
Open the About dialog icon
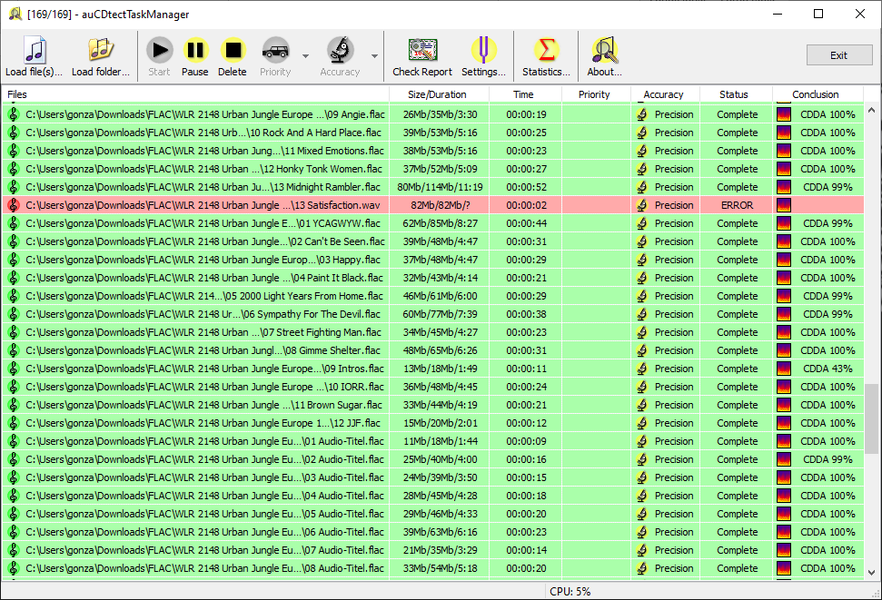605,50
